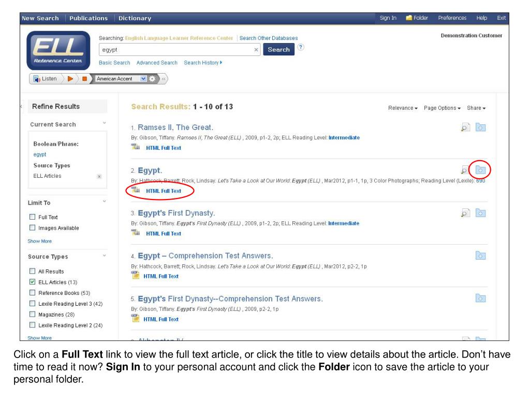Check the Magazines (28) checkbox
Viewport: 530px width, 398px height.
pyautogui.click(x=33, y=315)
